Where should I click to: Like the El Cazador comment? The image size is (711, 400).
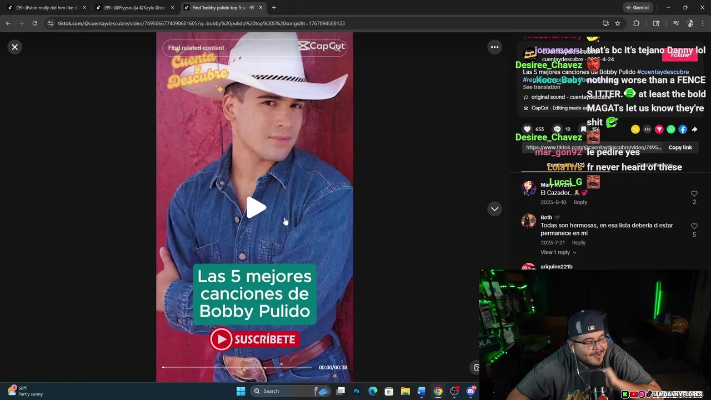pyautogui.click(x=694, y=194)
